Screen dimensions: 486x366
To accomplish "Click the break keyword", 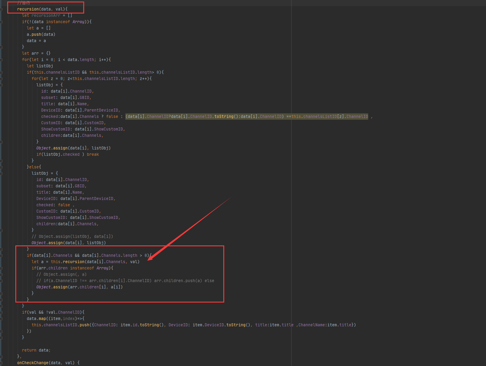I will [93, 155].
